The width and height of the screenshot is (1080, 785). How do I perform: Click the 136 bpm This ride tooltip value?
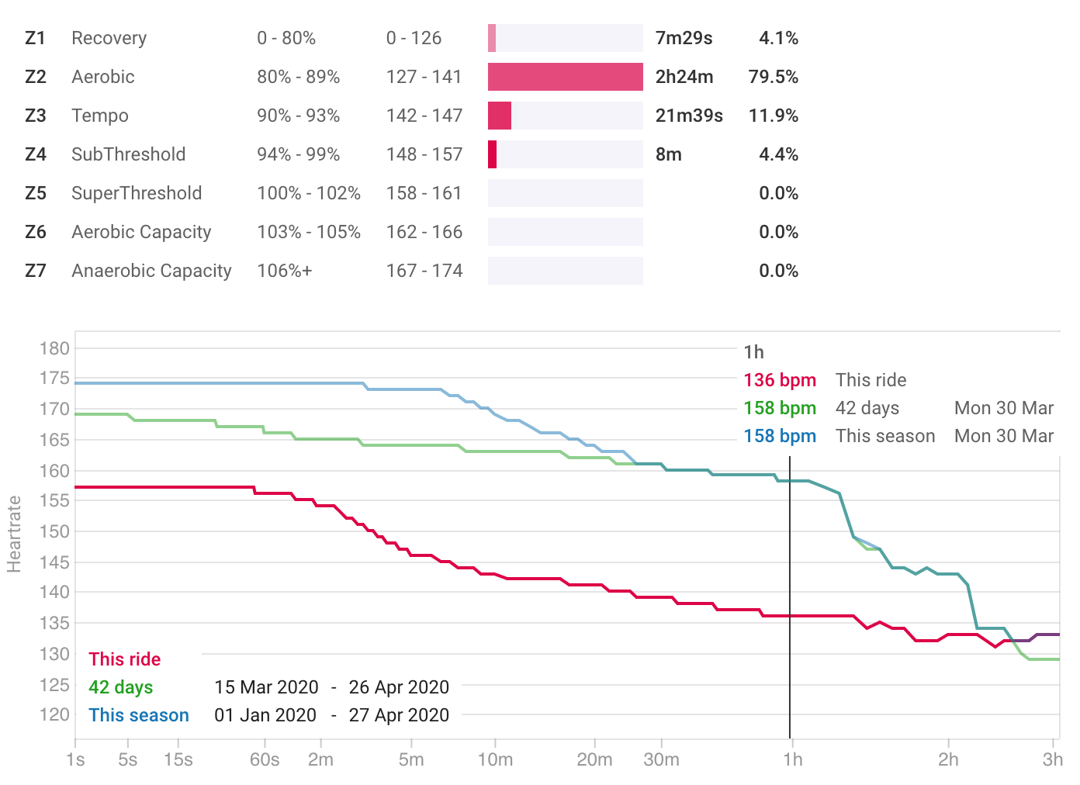[780, 380]
